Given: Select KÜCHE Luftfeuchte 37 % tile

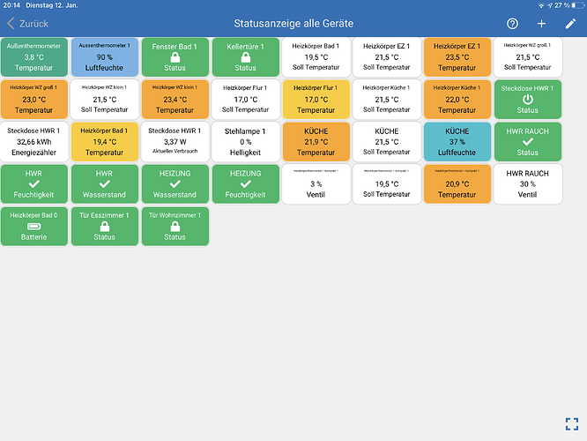Looking at the screenshot, I should point(457,141).
